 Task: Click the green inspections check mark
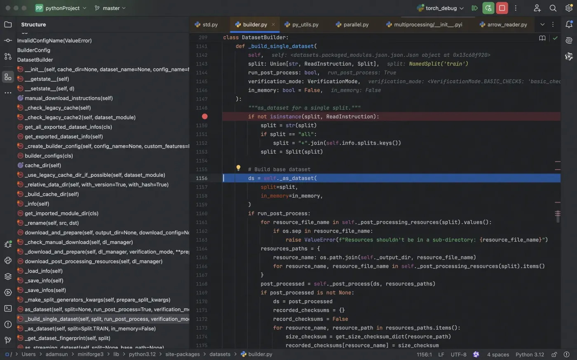(555, 38)
